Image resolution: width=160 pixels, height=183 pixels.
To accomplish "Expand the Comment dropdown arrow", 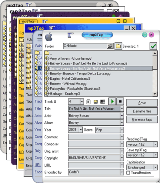I will click(x=122, y=137).
